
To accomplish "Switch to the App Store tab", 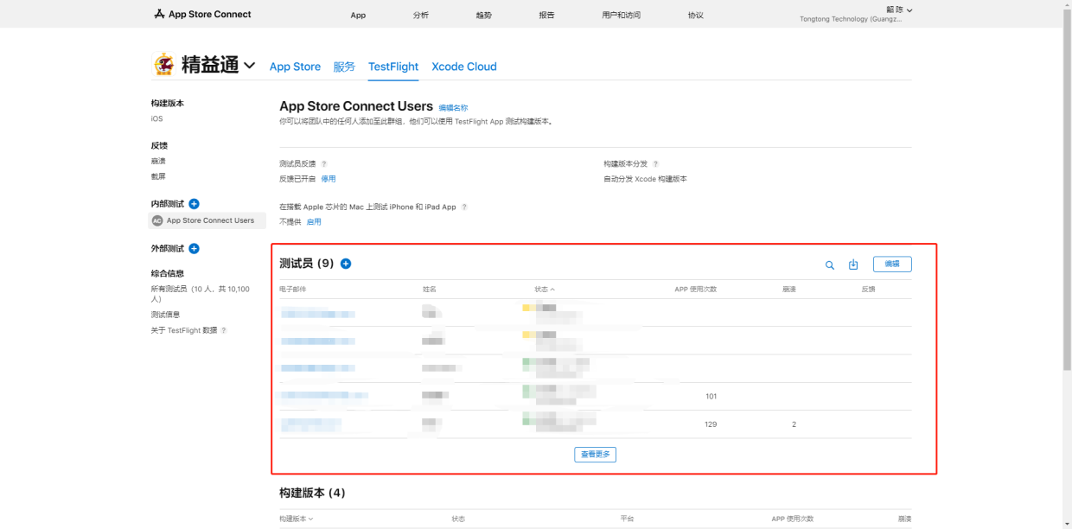I will pyautogui.click(x=295, y=67).
